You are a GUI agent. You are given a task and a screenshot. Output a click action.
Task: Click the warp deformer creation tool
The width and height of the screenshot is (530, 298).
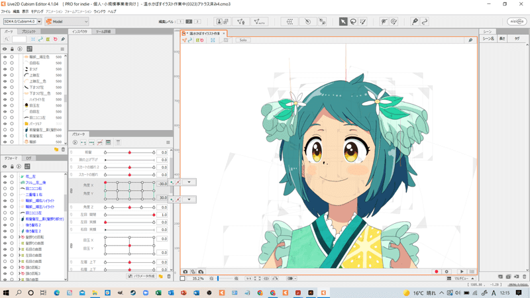point(290,22)
